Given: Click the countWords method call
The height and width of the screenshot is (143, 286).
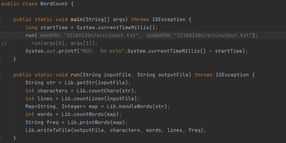Looking at the screenshot, I should (91, 114).
